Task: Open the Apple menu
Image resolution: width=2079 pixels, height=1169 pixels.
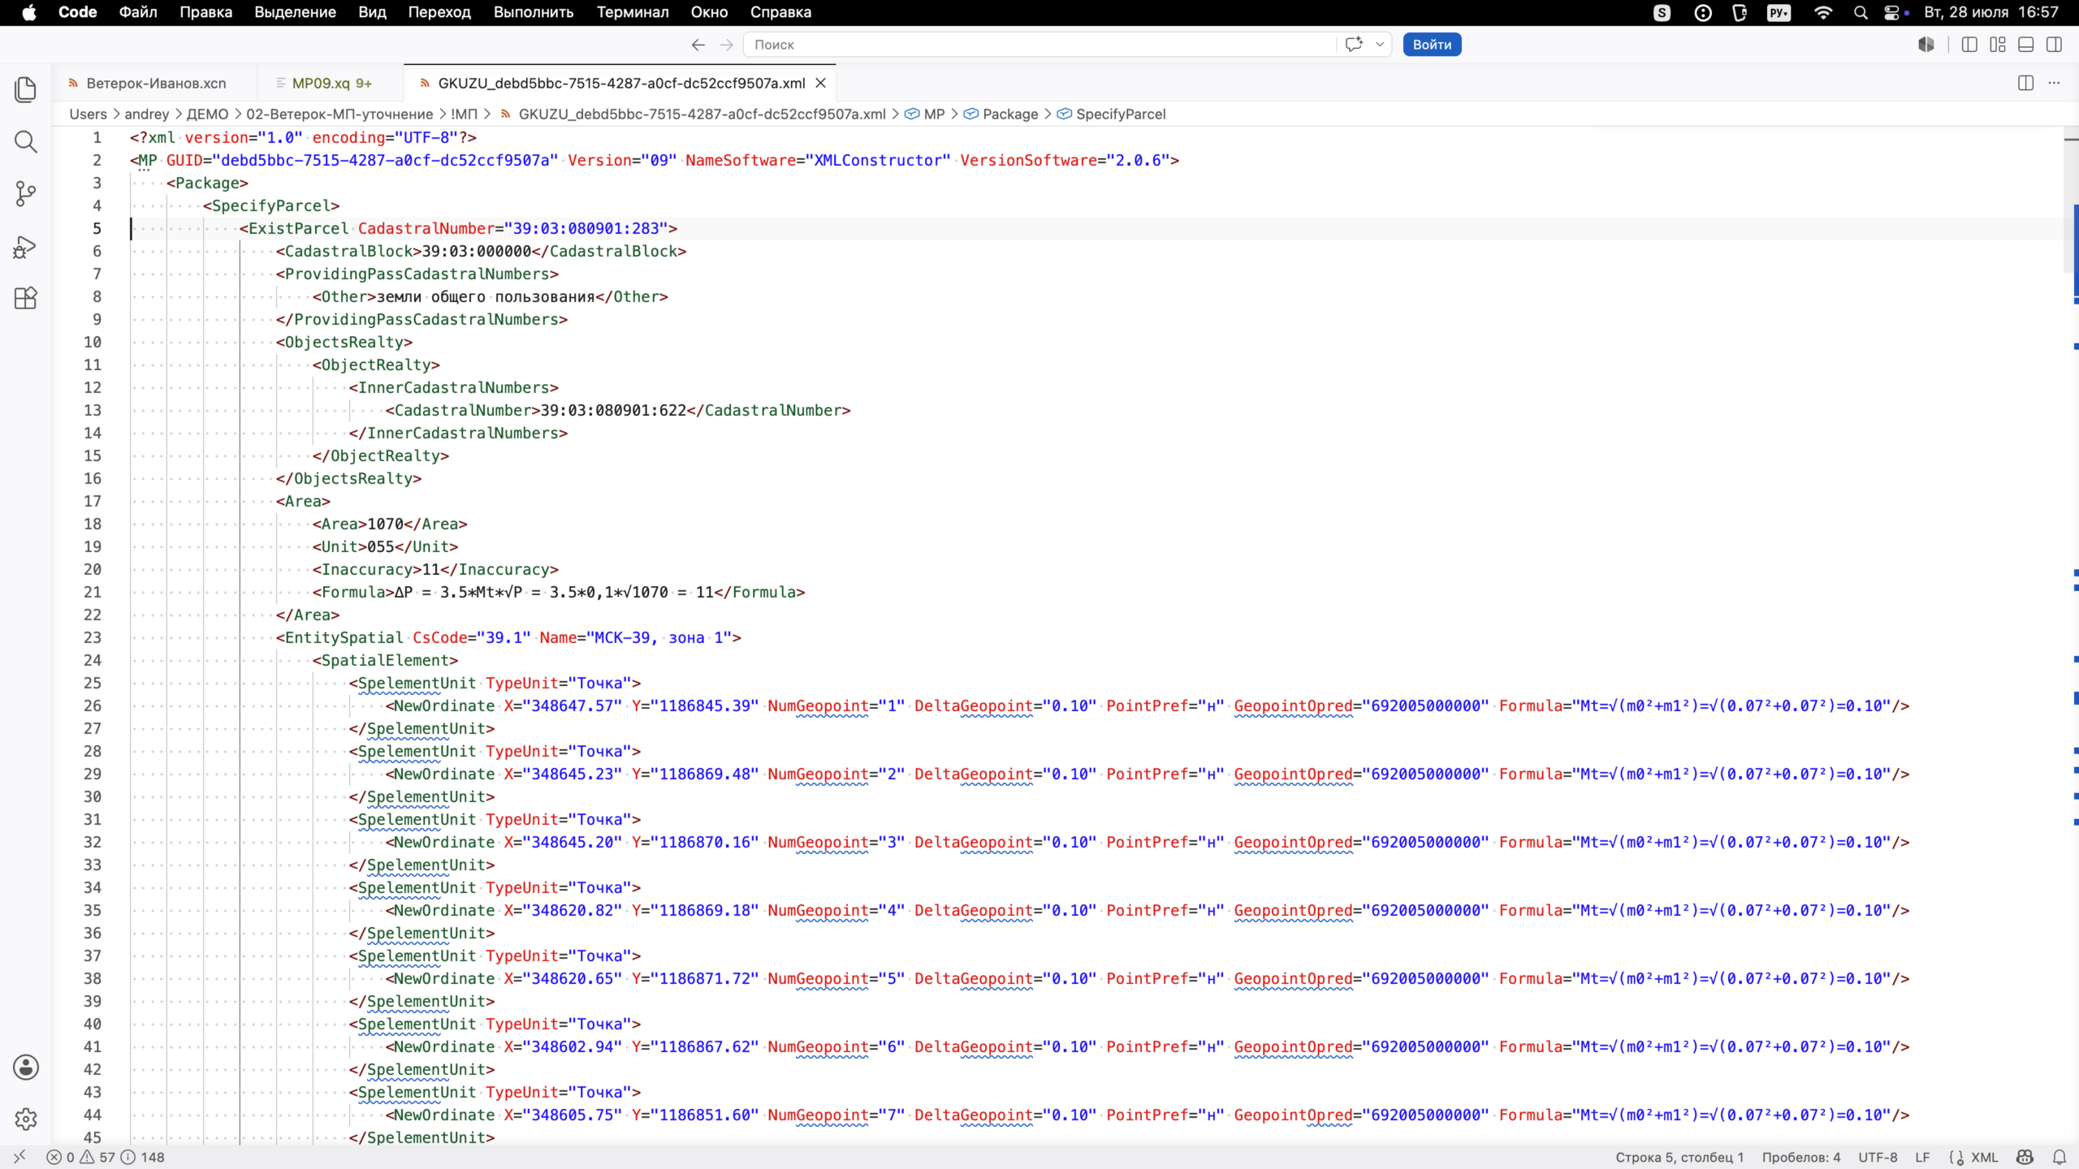Action: coord(28,12)
